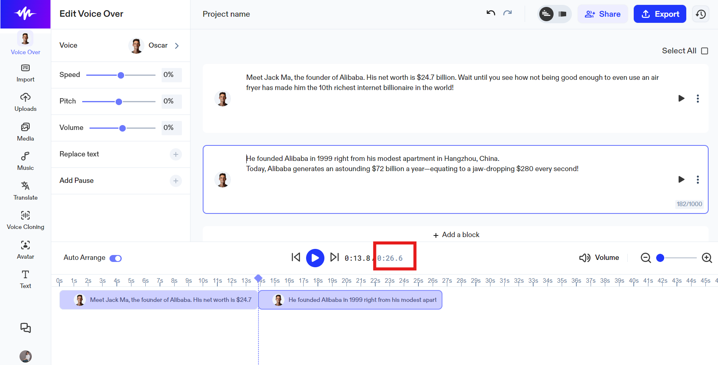
Task: Click the 0:26.6 total duration text
Action: point(390,258)
